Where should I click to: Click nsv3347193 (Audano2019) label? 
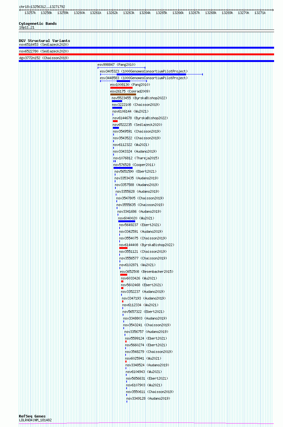(144, 298)
